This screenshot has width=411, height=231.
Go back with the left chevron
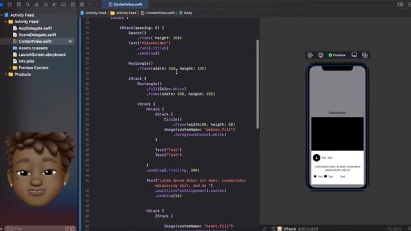pos(90,4)
